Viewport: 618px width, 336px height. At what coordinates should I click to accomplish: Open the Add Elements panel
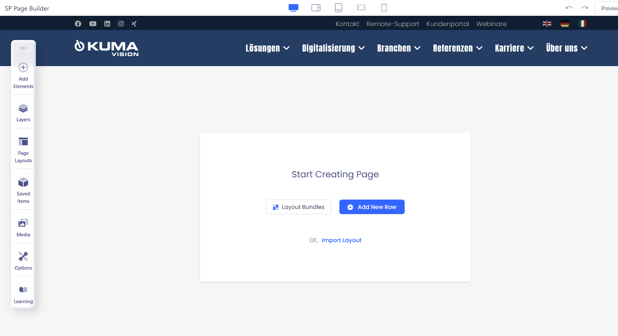tap(23, 76)
